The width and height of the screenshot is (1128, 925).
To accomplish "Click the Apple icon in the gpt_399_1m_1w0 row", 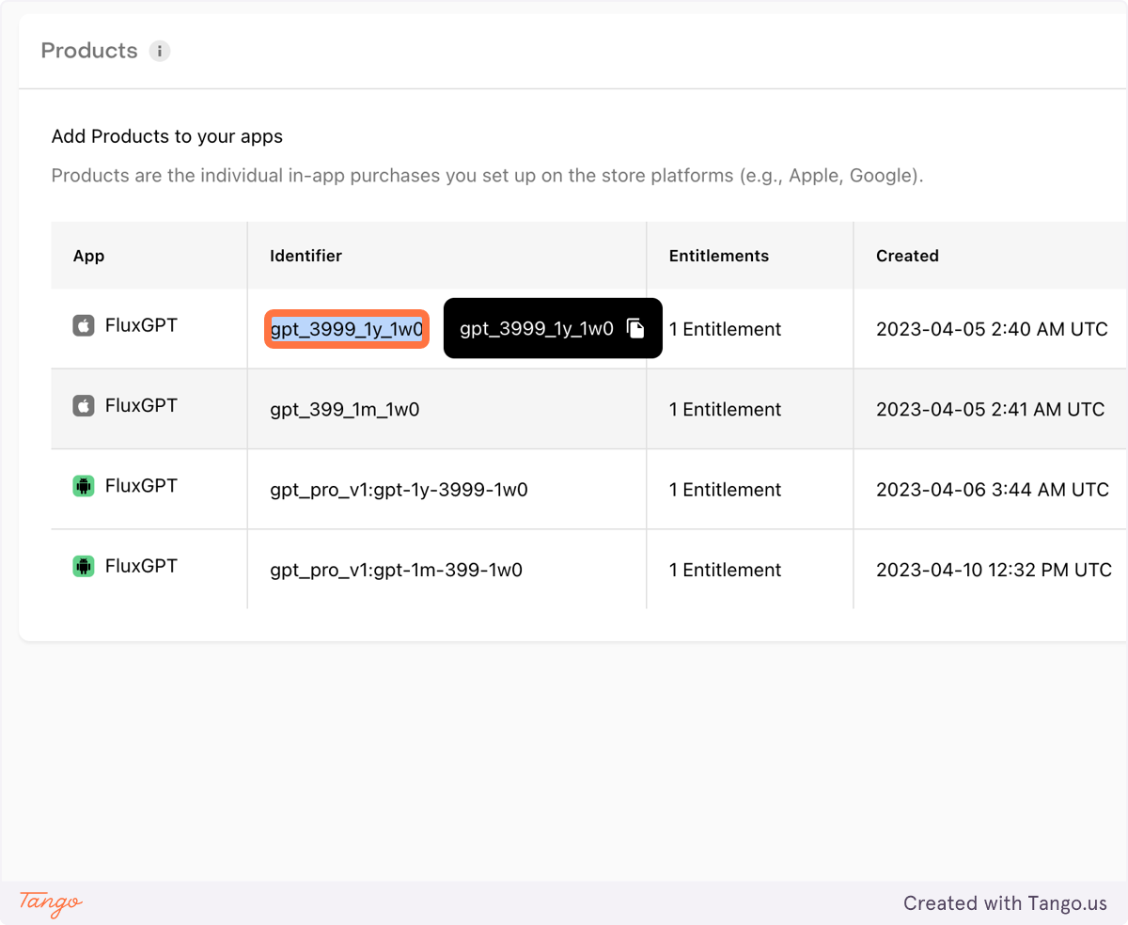I will coord(84,406).
